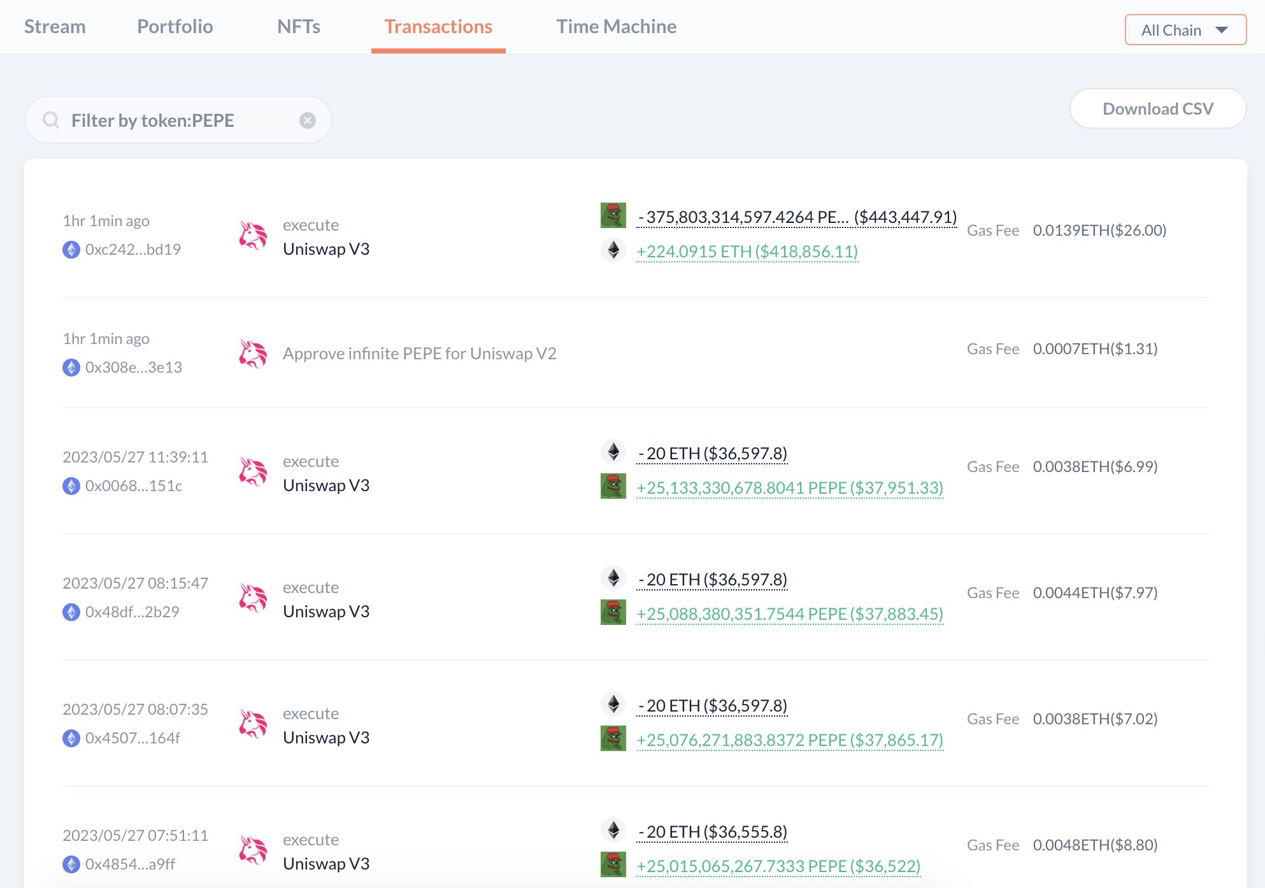Open transaction hash 0x308e...3e13
The height and width of the screenshot is (888, 1265).
[x=134, y=367]
